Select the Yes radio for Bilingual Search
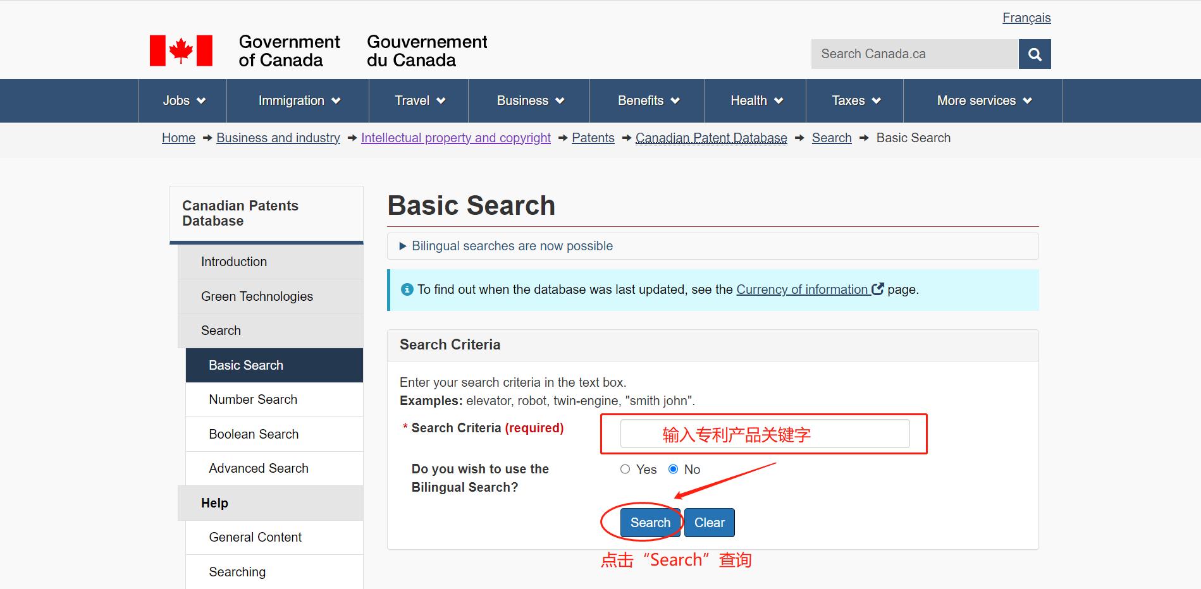 [x=625, y=470]
